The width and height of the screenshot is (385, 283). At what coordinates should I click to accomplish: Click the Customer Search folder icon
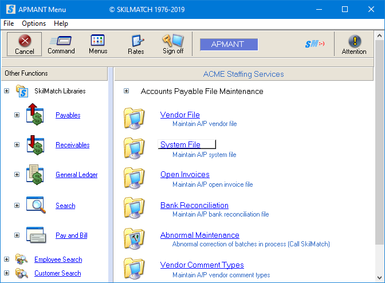pos(22,273)
